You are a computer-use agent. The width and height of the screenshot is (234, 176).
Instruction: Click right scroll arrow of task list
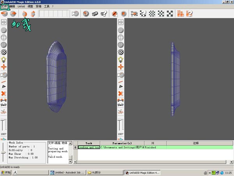tap(231, 162)
